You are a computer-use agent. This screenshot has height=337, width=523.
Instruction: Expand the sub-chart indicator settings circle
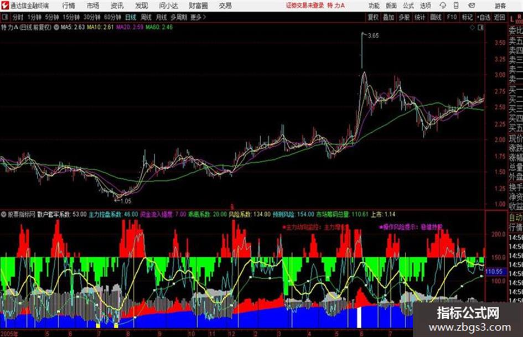pyautogui.click(x=4, y=214)
